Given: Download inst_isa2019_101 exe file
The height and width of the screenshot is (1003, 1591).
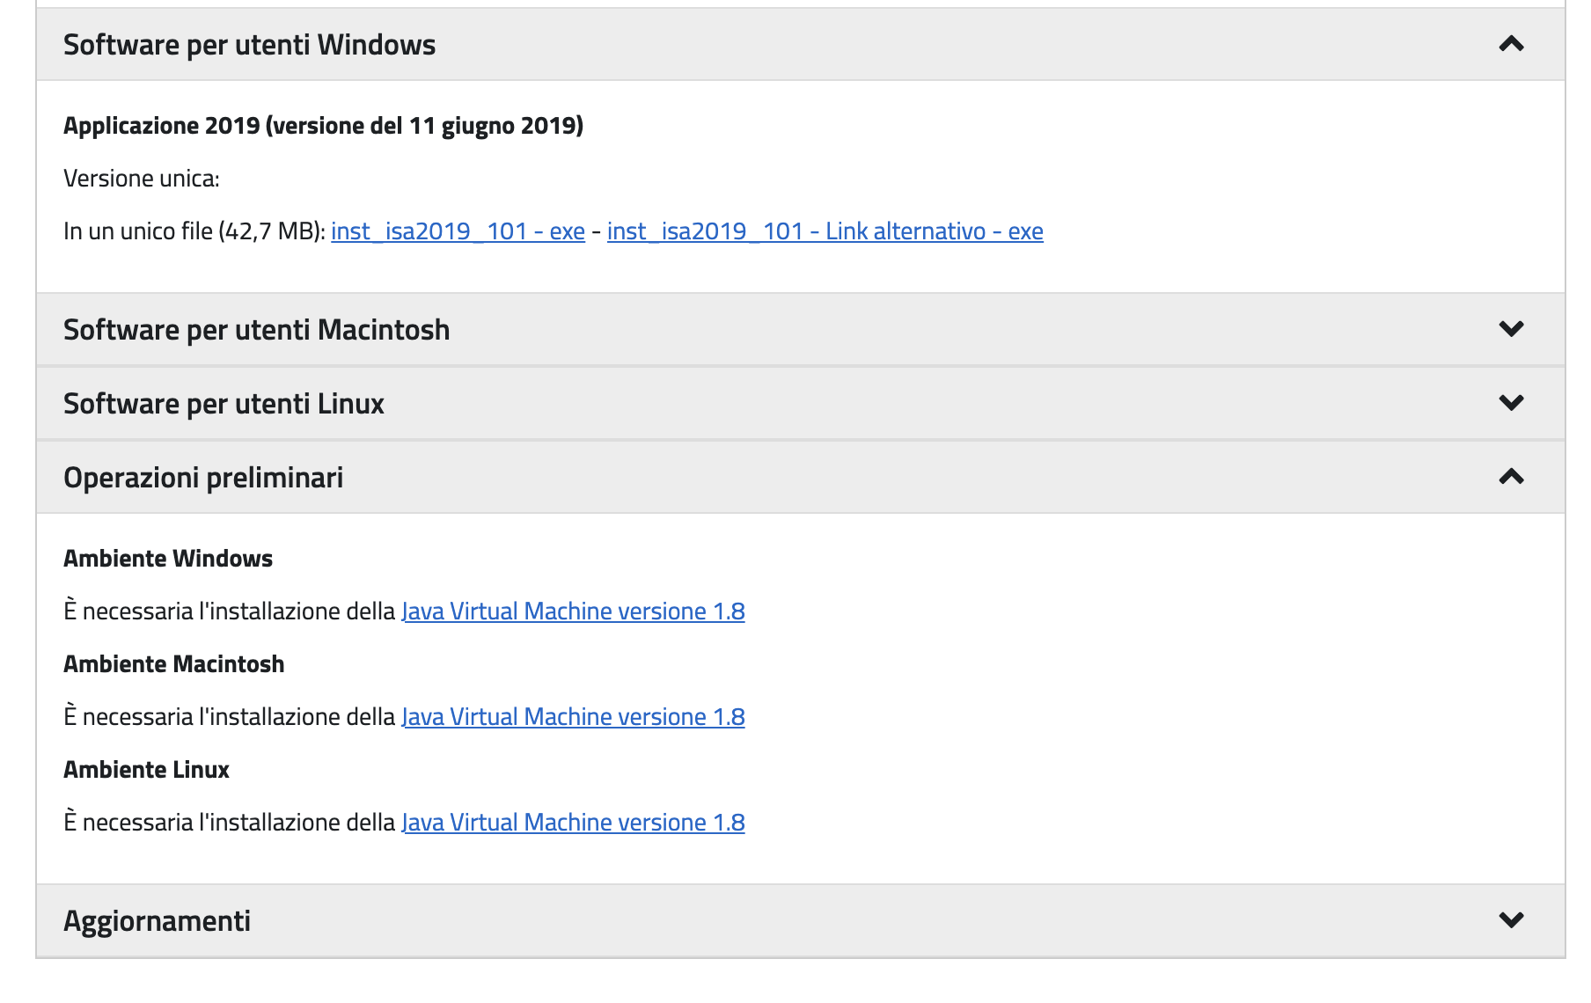Looking at the screenshot, I should pos(458,231).
